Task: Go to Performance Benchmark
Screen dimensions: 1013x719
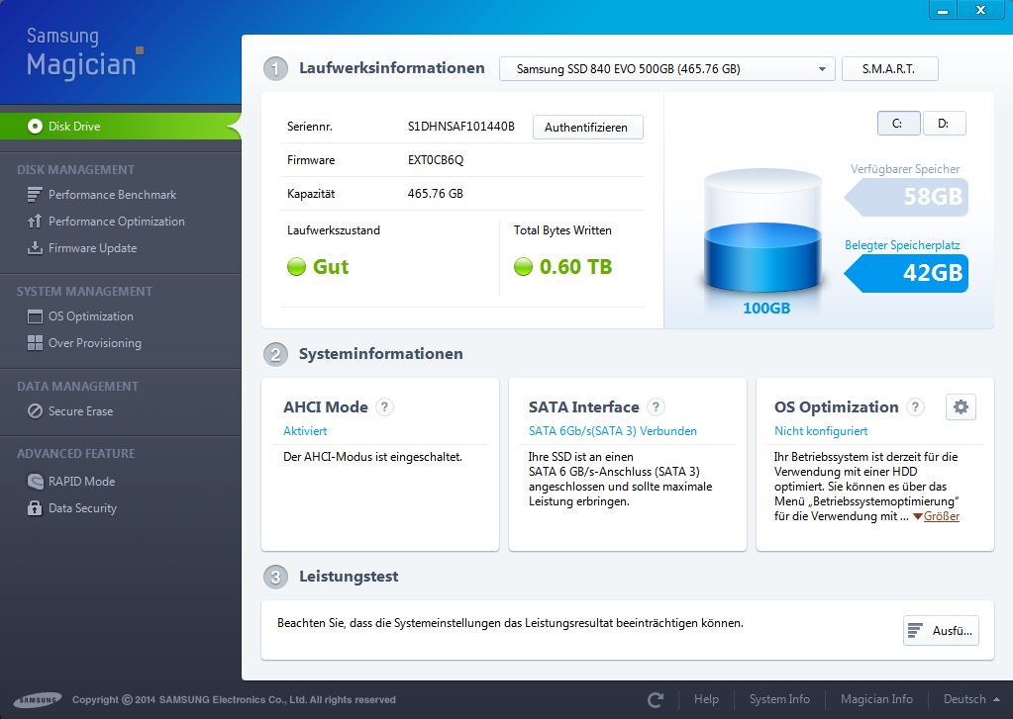Action: point(113,194)
